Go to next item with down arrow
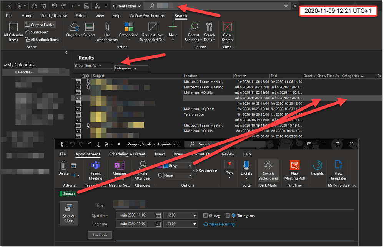This screenshot has width=384, height=248. (99, 144)
